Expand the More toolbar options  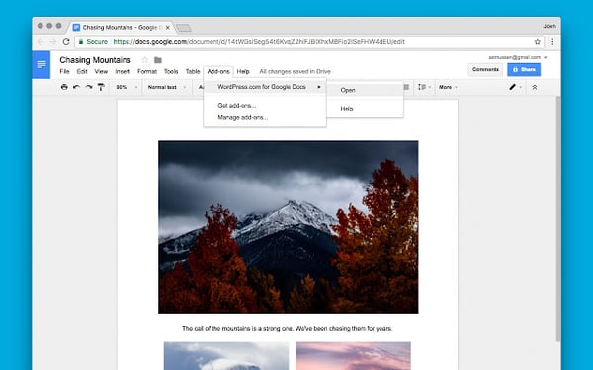point(448,87)
